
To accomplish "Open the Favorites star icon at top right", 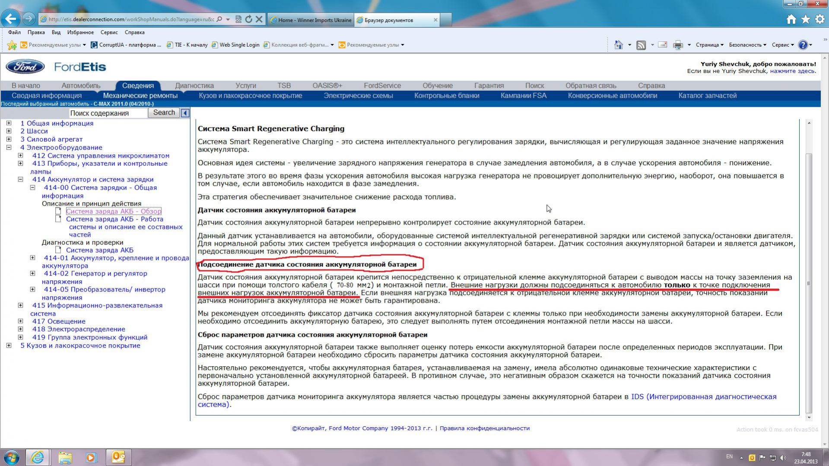I will (x=806, y=19).
